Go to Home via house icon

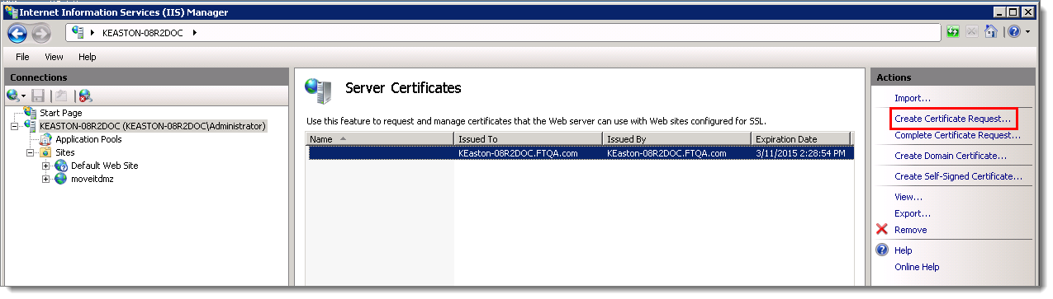pyautogui.click(x=991, y=32)
